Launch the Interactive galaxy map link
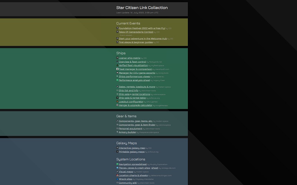The width and height of the screenshot is (297, 185). pyautogui.click(x=132, y=148)
